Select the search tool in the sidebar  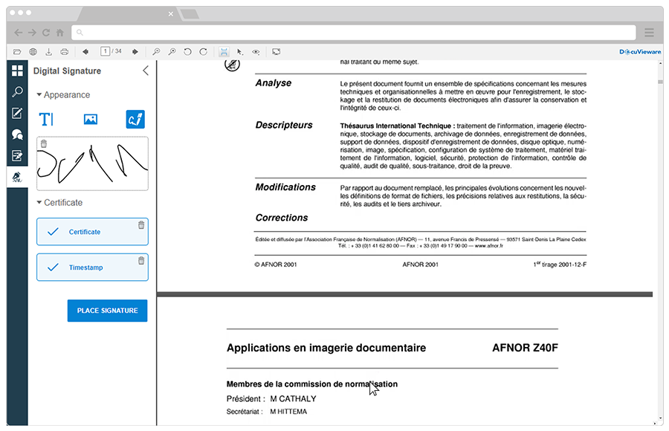coord(16,92)
